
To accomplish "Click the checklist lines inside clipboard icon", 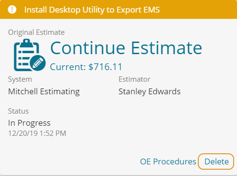I will coord(25,58).
